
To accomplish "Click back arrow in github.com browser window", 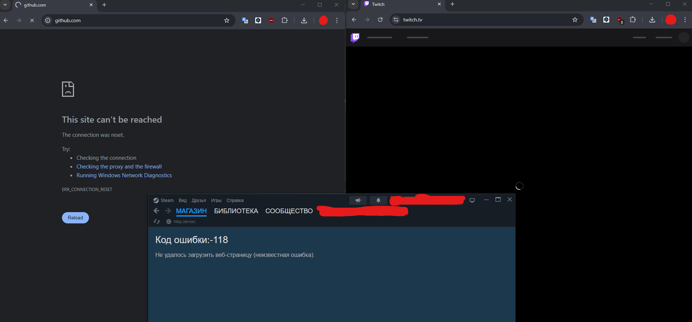I will 6,20.
